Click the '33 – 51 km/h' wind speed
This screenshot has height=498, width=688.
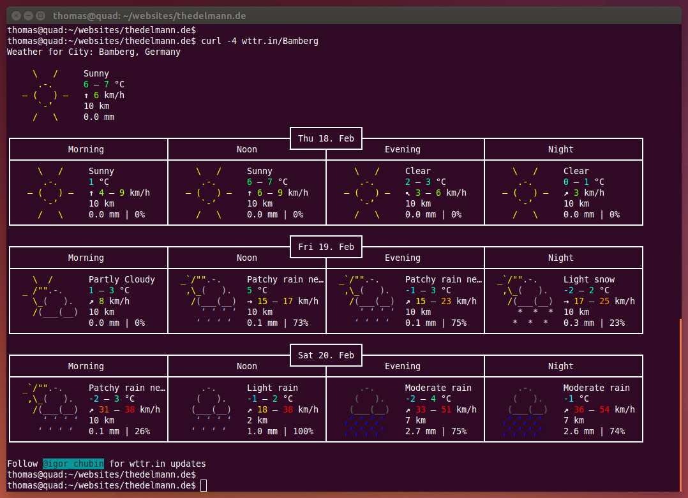point(445,409)
